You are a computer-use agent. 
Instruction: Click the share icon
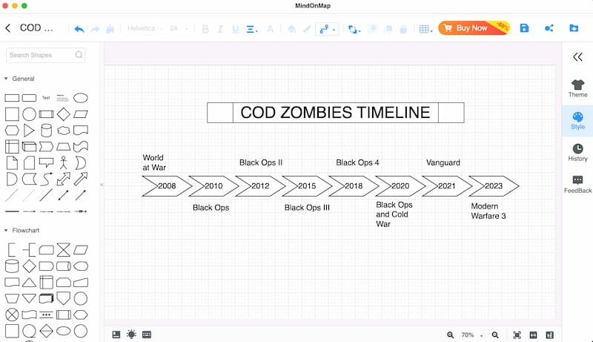[x=549, y=28]
